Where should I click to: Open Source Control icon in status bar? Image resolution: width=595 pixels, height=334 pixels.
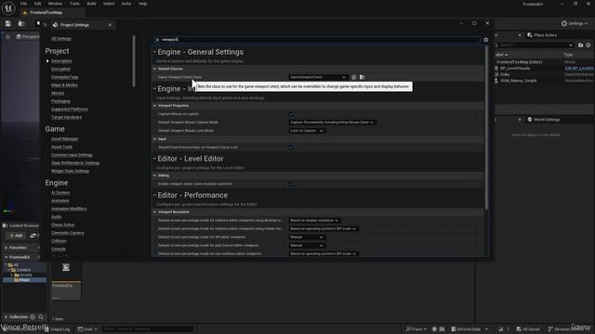tap(550, 329)
